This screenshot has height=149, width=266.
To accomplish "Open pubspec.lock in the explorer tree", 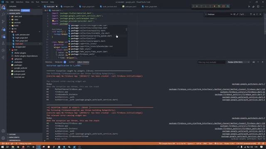I will [x=20, y=71].
